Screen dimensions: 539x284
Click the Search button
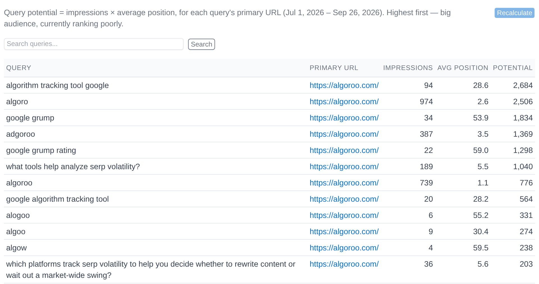point(202,44)
